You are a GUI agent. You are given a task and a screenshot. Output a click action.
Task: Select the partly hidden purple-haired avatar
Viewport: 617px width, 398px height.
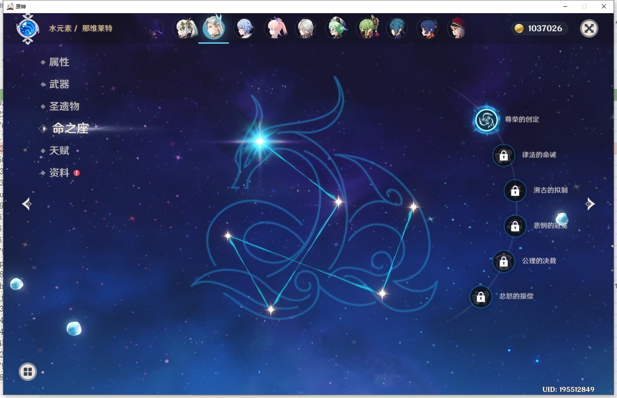pos(156,29)
